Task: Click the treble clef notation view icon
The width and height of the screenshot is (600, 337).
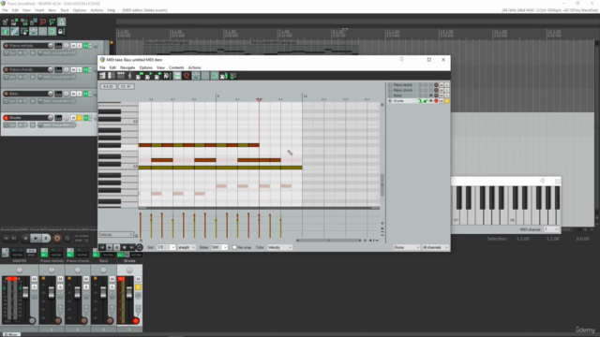Action: pyautogui.click(x=129, y=76)
